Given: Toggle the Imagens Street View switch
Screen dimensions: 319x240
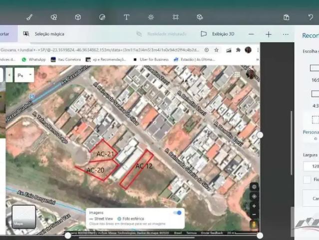Looking at the screenshot, I should click(177, 212).
